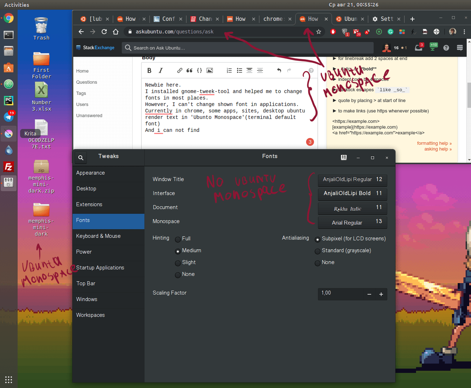Click inside the Ask Ubuntu search field

(x=248, y=47)
